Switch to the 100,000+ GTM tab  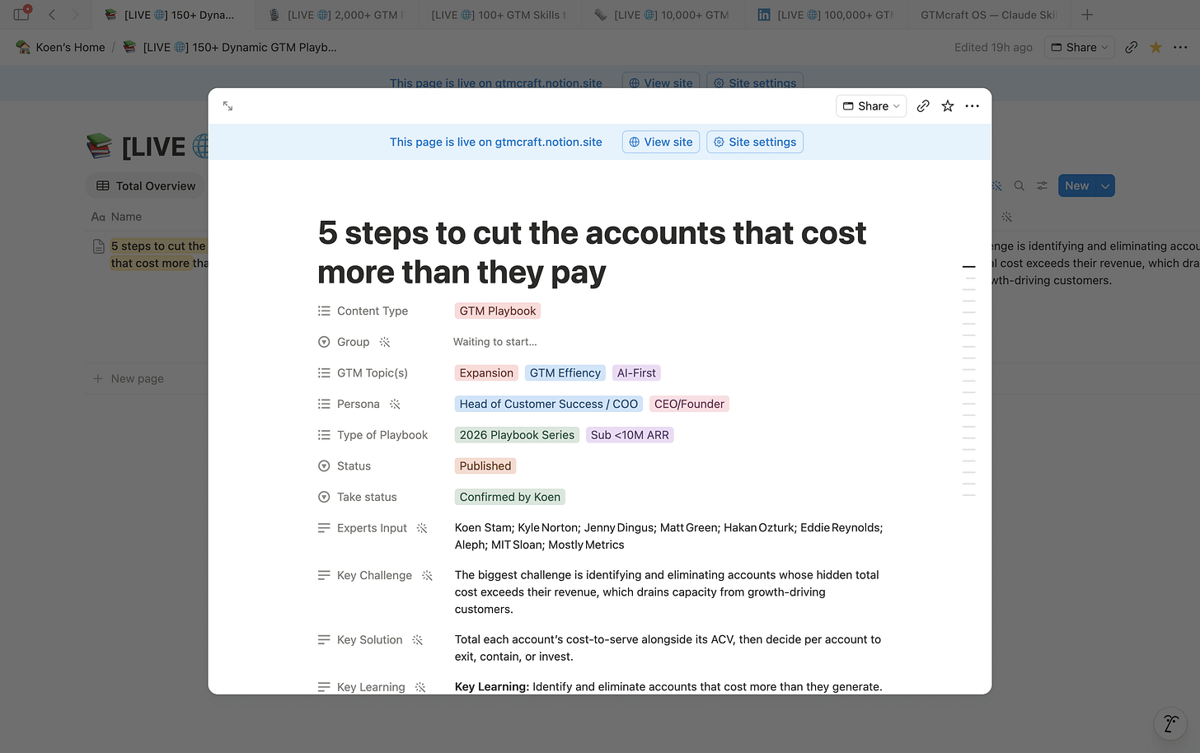tap(826, 15)
